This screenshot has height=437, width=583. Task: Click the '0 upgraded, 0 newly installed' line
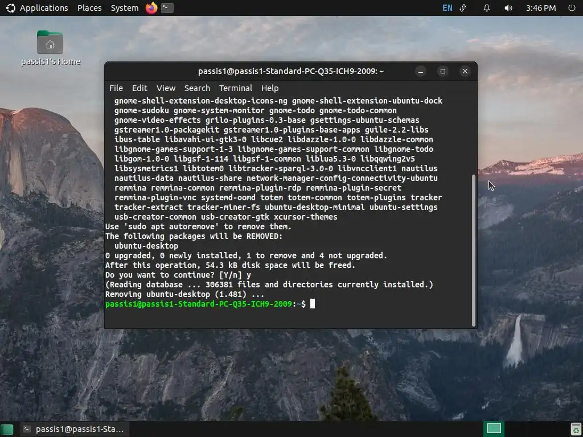[x=246, y=255]
